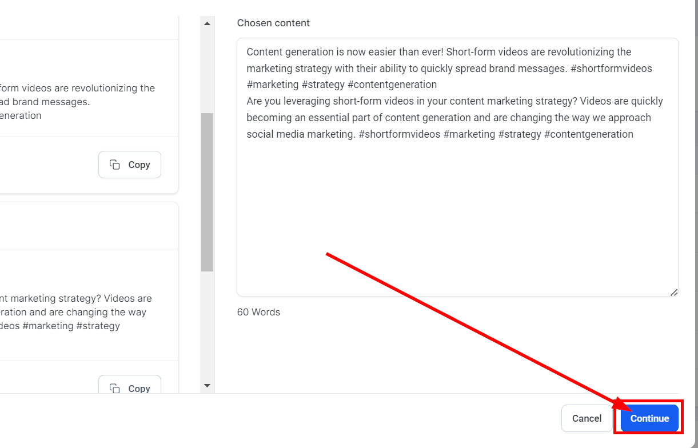Cancel the content selection dialog
The height and width of the screenshot is (448, 698).
pos(587,418)
